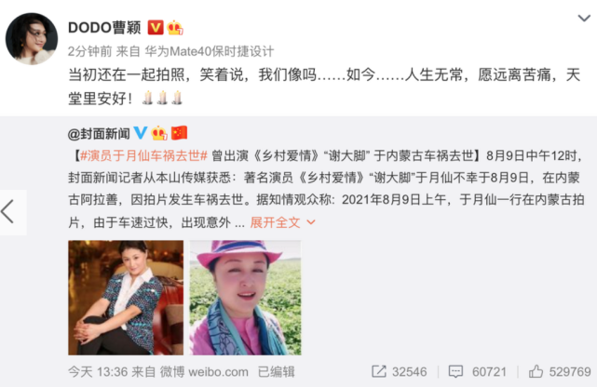Click the DODO曹颖 username
The height and width of the screenshot is (387, 597).
(x=104, y=28)
